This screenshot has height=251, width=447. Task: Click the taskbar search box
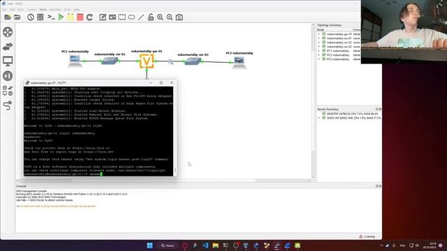pyautogui.click(x=168, y=245)
